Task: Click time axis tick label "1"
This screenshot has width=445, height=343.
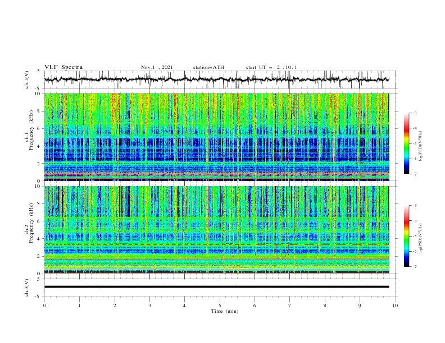Action: coord(79,305)
